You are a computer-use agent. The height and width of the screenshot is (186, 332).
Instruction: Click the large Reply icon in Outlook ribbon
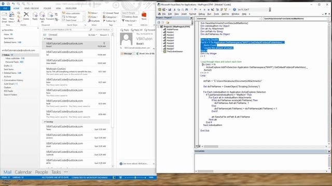(x=35, y=14)
